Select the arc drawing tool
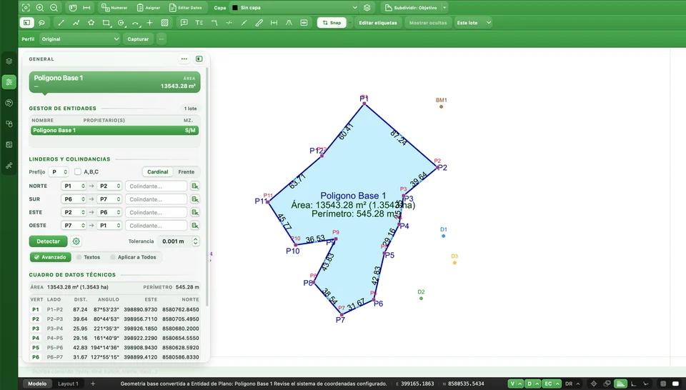 coord(136,23)
